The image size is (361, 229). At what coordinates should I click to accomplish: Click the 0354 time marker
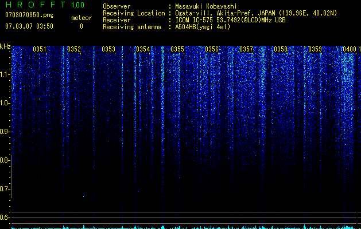pyautogui.click(x=143, y=49)
